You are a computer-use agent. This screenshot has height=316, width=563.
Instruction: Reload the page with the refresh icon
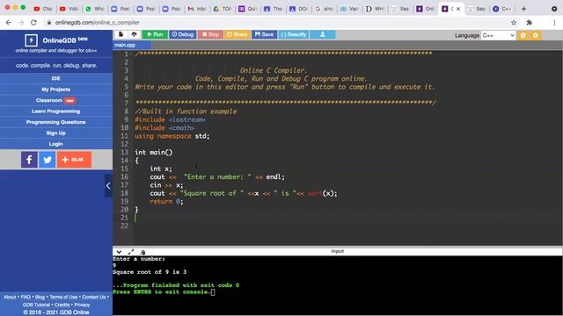(x=33, y=22)
